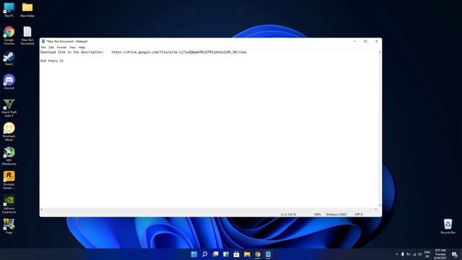The width and height of the screenshot is (462, 260).
Task: Open File Explorer from the taskbar
Action: [x=247, y=254]
